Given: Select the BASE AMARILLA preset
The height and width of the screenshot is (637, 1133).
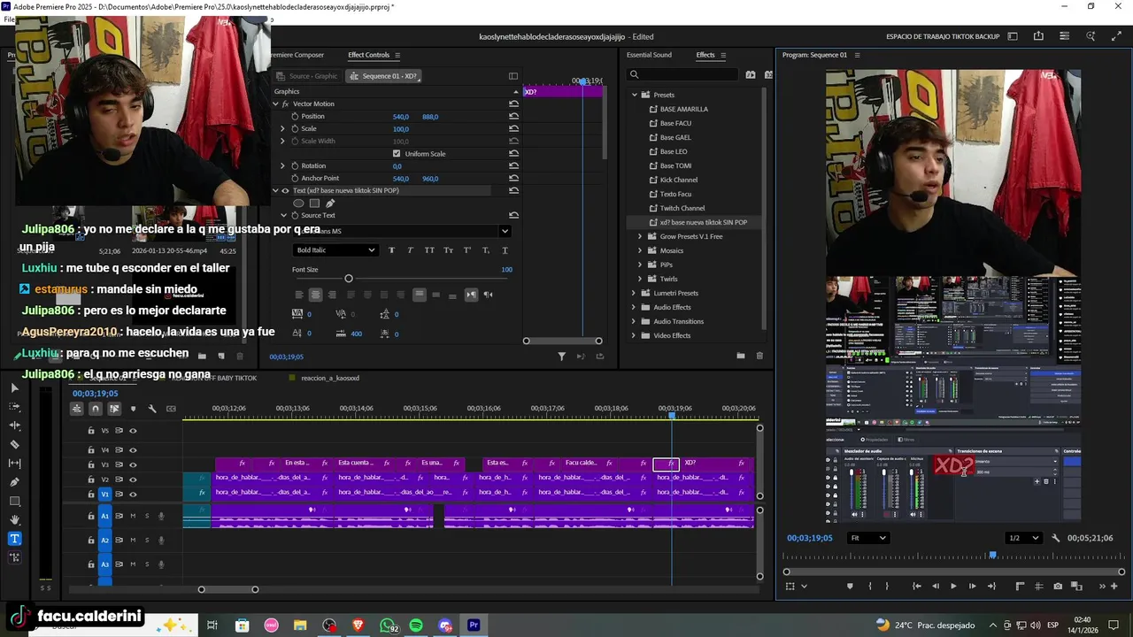Looking at the screenshot, I should coord(684,109).
